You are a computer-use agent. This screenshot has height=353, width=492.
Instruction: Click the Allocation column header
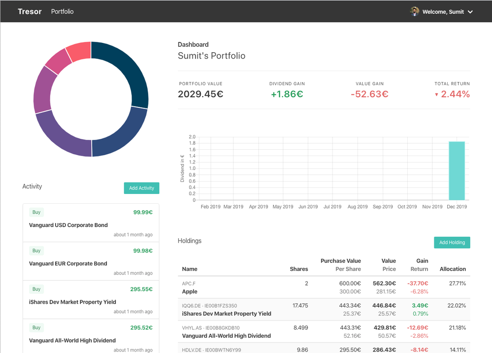pos(452,269)
